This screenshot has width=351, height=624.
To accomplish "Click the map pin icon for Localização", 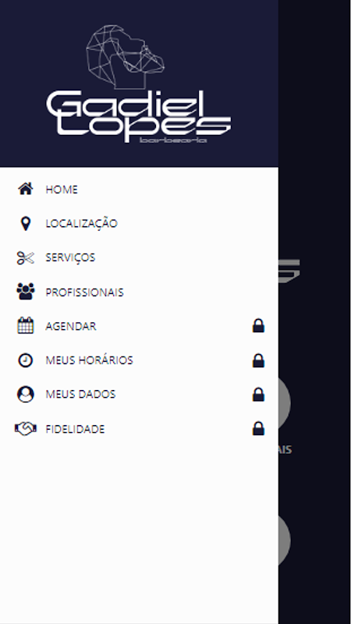I will 26,223.
